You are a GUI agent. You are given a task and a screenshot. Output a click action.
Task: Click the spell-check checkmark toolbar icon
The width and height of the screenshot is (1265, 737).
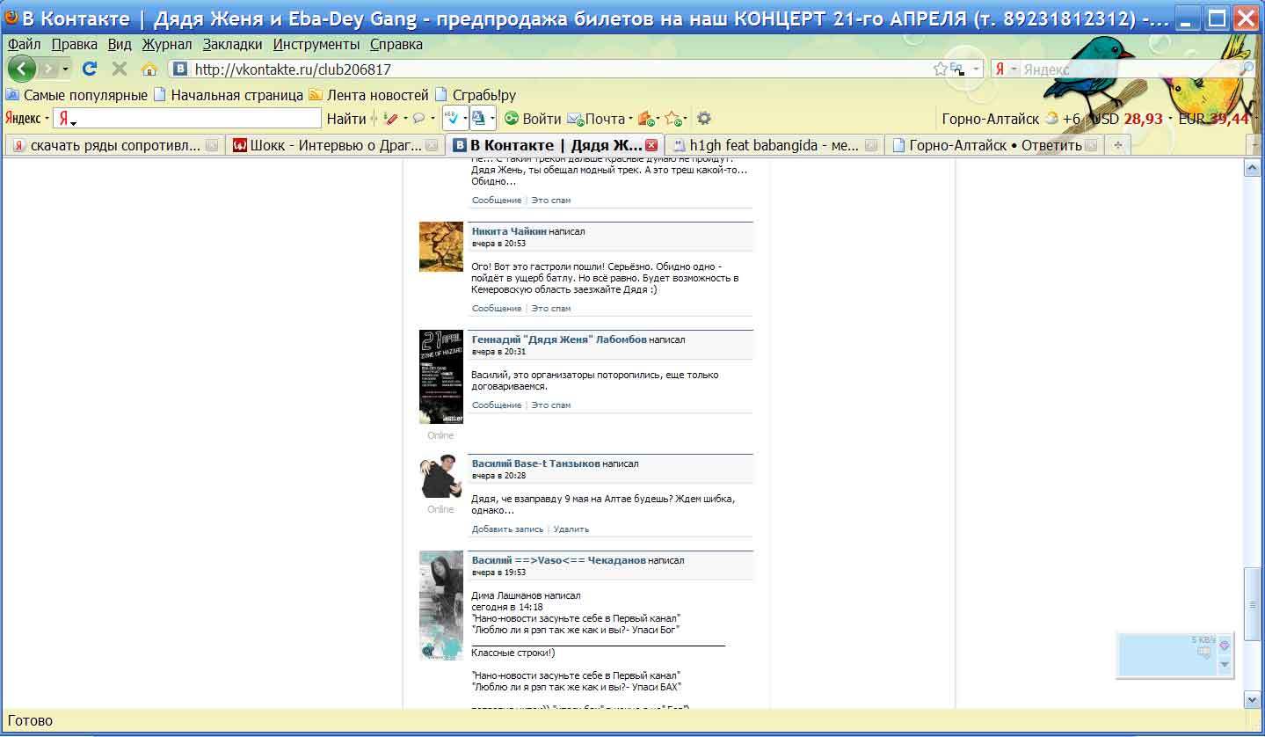(x=453, y=118)
